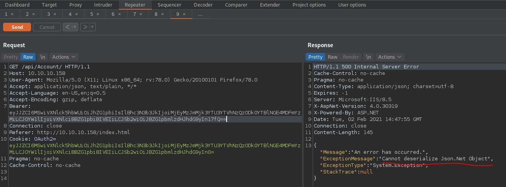Viewport: 506px width, 187px height.
Task: Add a new Repeater tab with ellipsis
Action: [x=200, y=14]
